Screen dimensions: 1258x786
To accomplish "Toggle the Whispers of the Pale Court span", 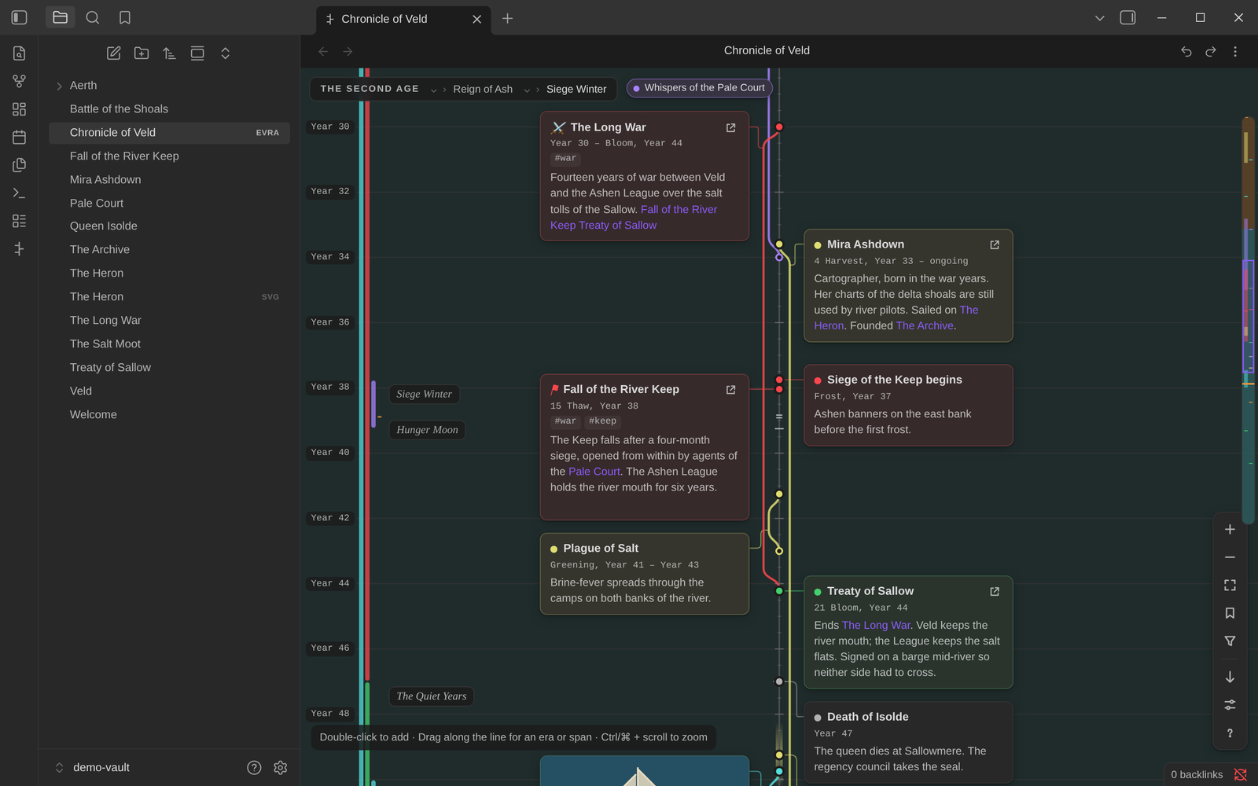I will tap(699, 88).
